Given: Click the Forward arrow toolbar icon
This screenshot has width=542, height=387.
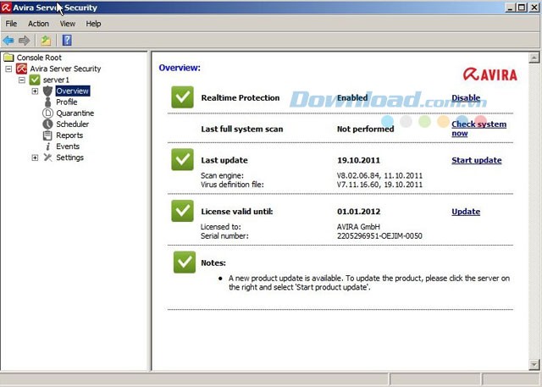Looking at the screenshot, I should [25, 41].
